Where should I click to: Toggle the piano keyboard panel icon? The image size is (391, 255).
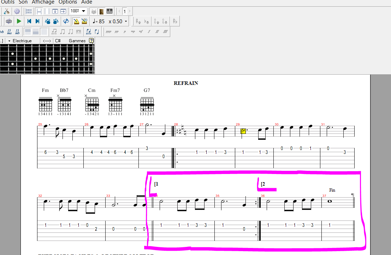click(109, 11)
